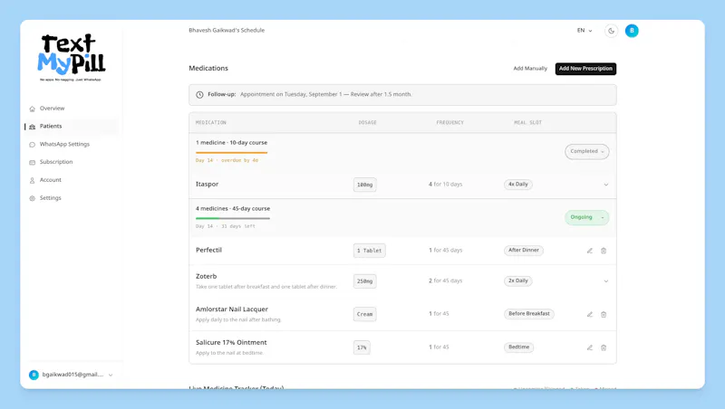Click the Settings gear icon
This screenshot has height=409, width=725.
click(32, 198)
